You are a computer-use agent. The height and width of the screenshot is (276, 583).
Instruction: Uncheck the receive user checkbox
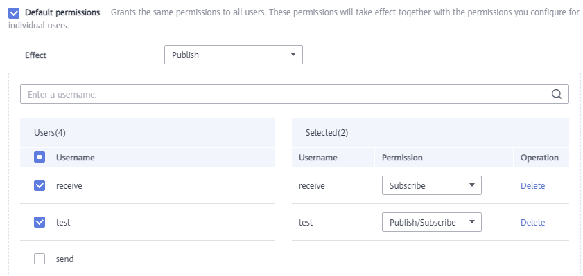click(x=40, y=185)
